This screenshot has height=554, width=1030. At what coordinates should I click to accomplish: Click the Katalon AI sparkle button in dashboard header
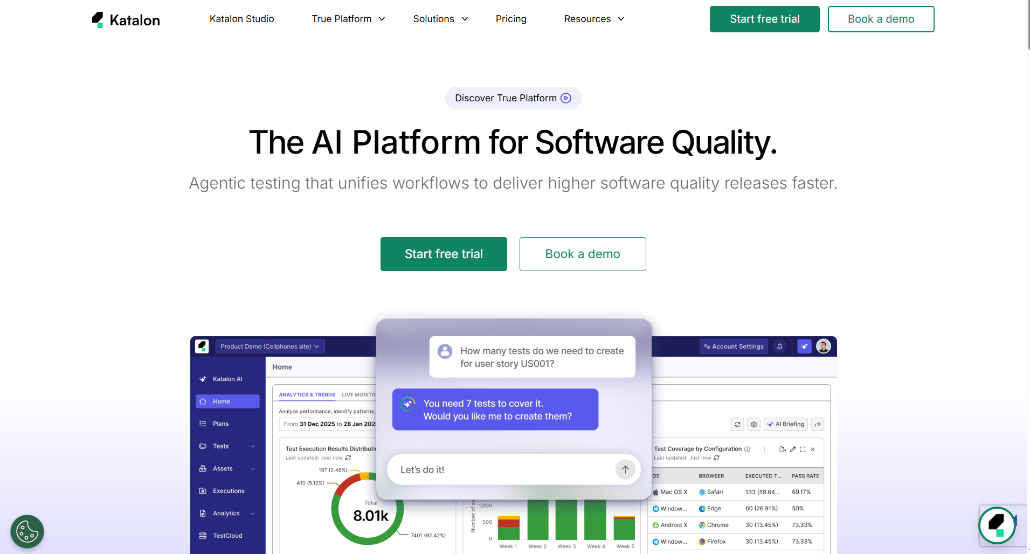coord(804,347)
